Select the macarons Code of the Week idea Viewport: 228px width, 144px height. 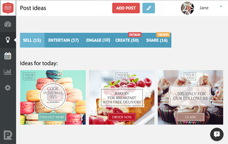[53, 97]
